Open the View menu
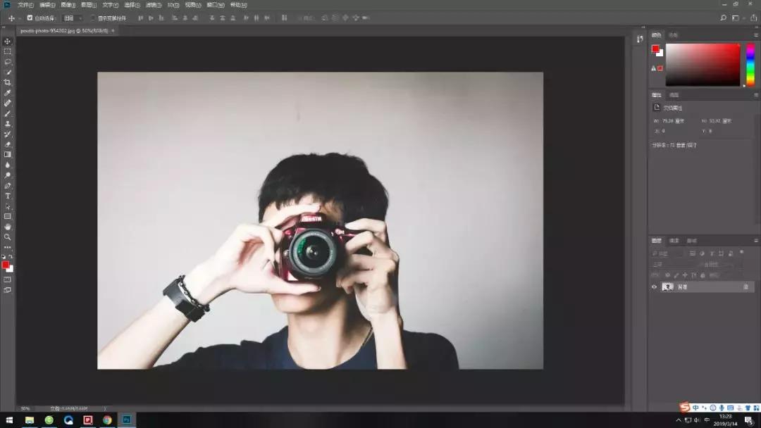This screenshot has height=428, width=761. (192, 5)
